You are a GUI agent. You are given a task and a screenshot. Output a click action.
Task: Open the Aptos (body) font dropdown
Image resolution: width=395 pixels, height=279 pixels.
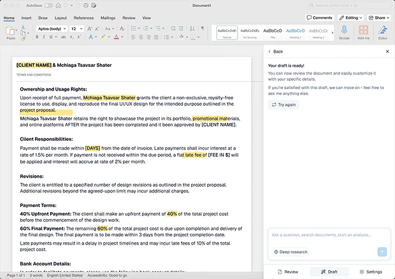point(51,29)
